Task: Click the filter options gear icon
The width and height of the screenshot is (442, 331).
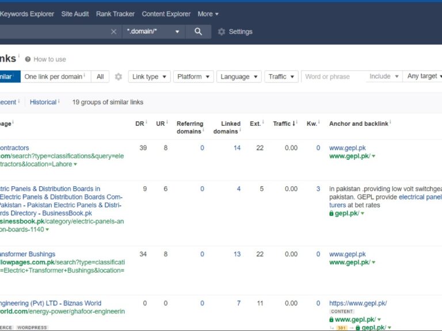Action: 119,76
